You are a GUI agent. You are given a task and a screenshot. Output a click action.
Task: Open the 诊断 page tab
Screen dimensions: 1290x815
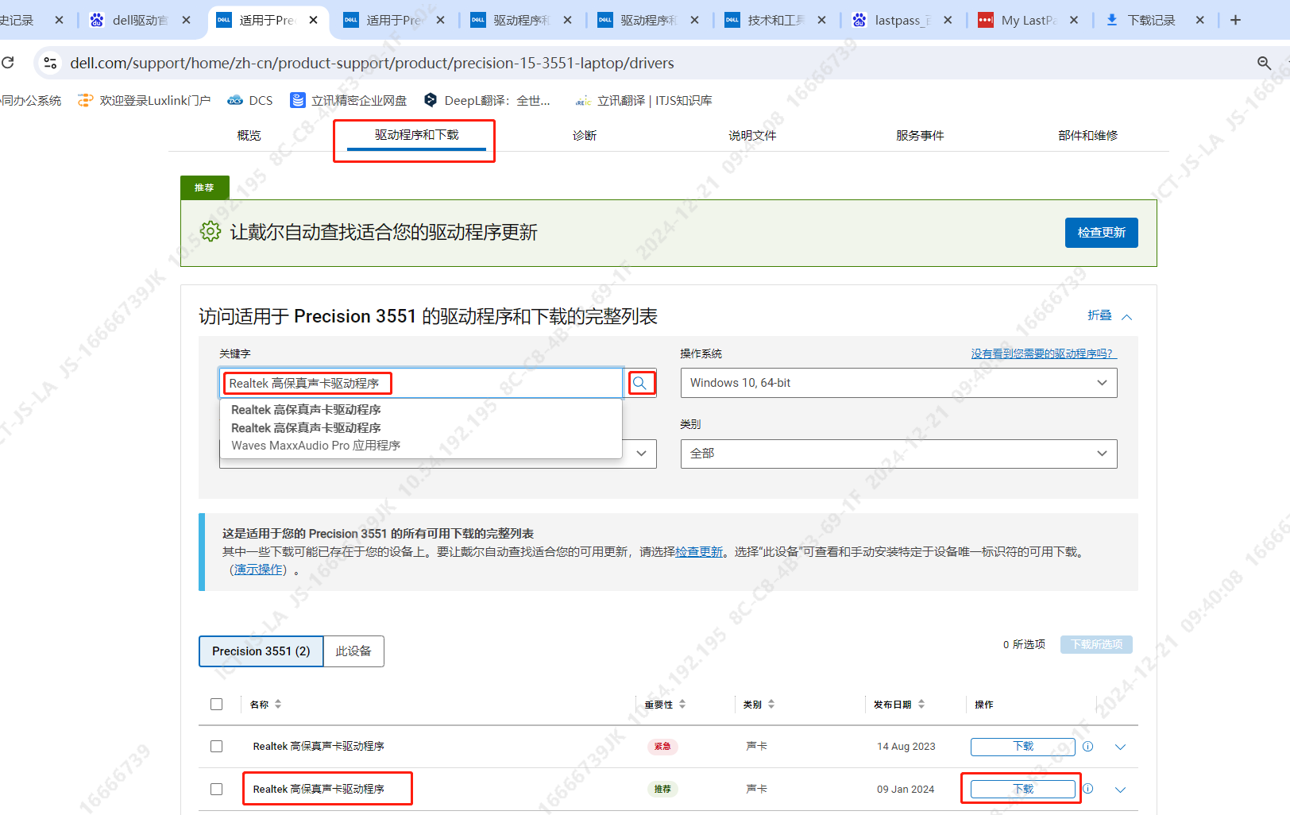pos(585,135)
